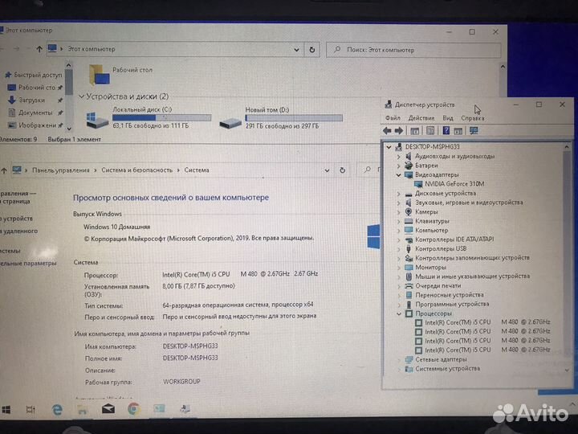Select Контроллеры IDE ATA/ATAPI category
Image resolution: width=578 pixels, height=434 pixels.
[x=454, y=240]
